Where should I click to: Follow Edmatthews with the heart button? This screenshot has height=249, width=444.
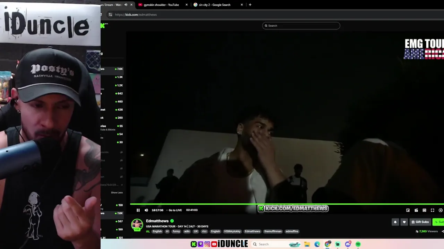404,222
